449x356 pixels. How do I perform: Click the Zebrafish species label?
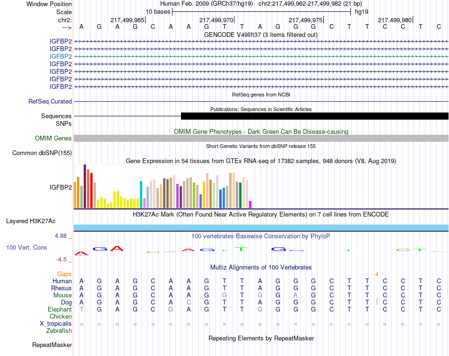pos(59,331)
